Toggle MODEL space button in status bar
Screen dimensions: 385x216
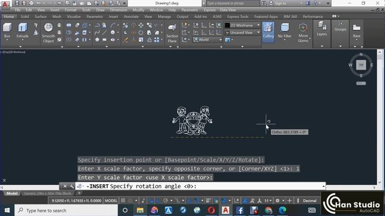[111, 200]
